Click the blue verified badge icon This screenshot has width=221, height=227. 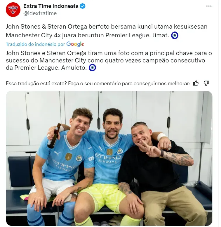tap(83, 6)
